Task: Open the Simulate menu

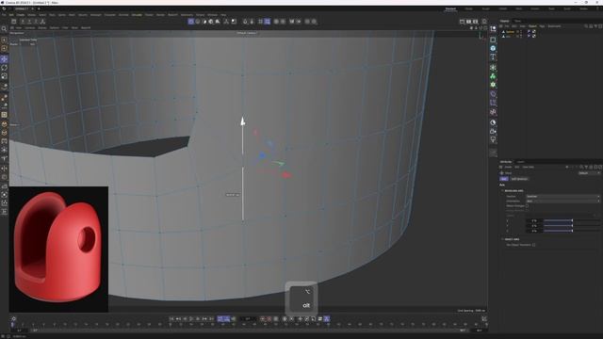Action: pyautogui.click(x=137, y=15)
